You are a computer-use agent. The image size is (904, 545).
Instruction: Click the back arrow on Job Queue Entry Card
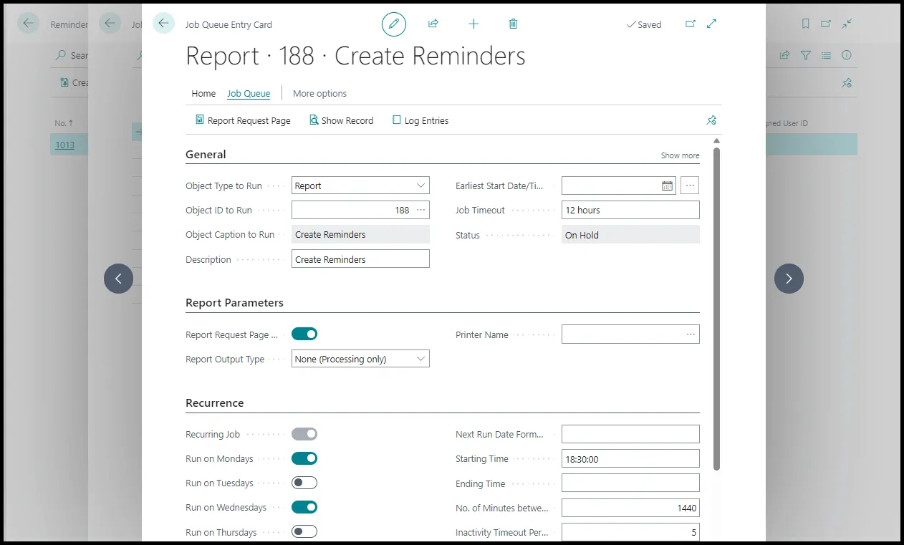coord(163,24)
